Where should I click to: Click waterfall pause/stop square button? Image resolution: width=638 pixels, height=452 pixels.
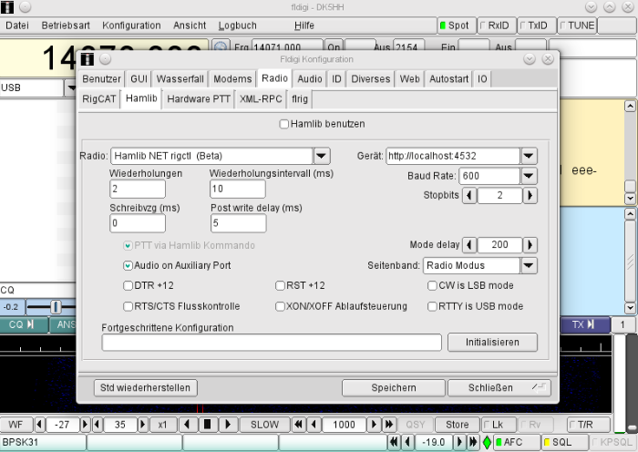click(208, 425)
